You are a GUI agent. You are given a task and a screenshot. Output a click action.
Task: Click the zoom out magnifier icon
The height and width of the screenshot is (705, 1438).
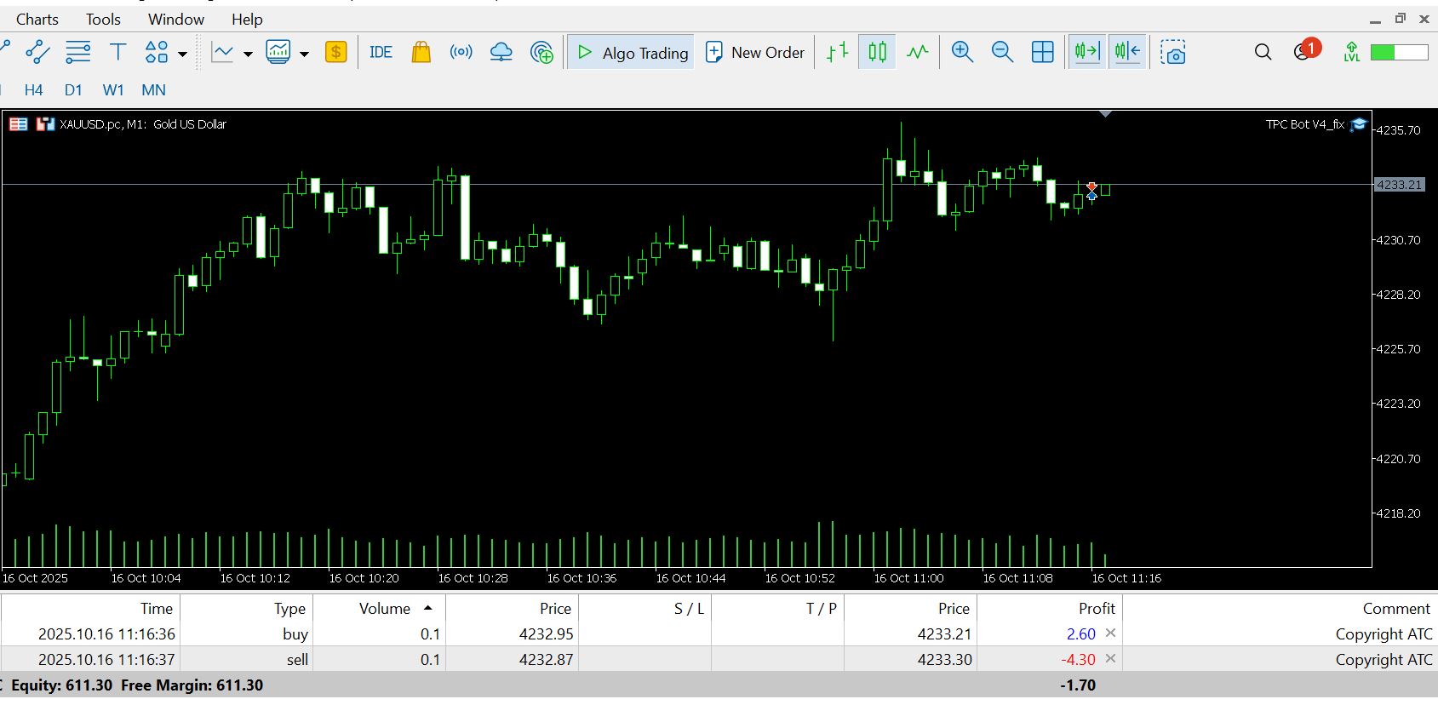click(x=1002, y=53)
